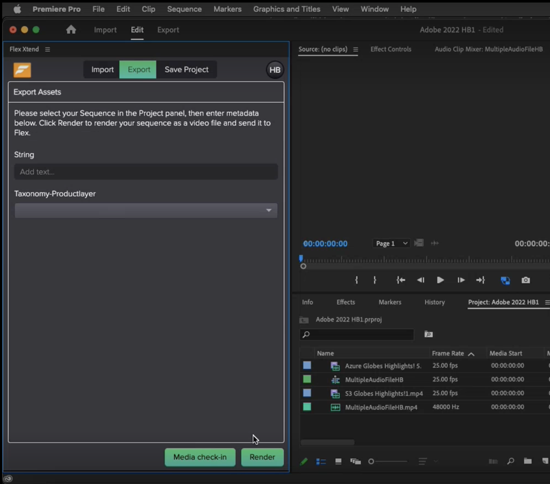The width and height of the screenshot is (550, 484).
Task: Click the String text input field
Action: click(x=146, y=172)
